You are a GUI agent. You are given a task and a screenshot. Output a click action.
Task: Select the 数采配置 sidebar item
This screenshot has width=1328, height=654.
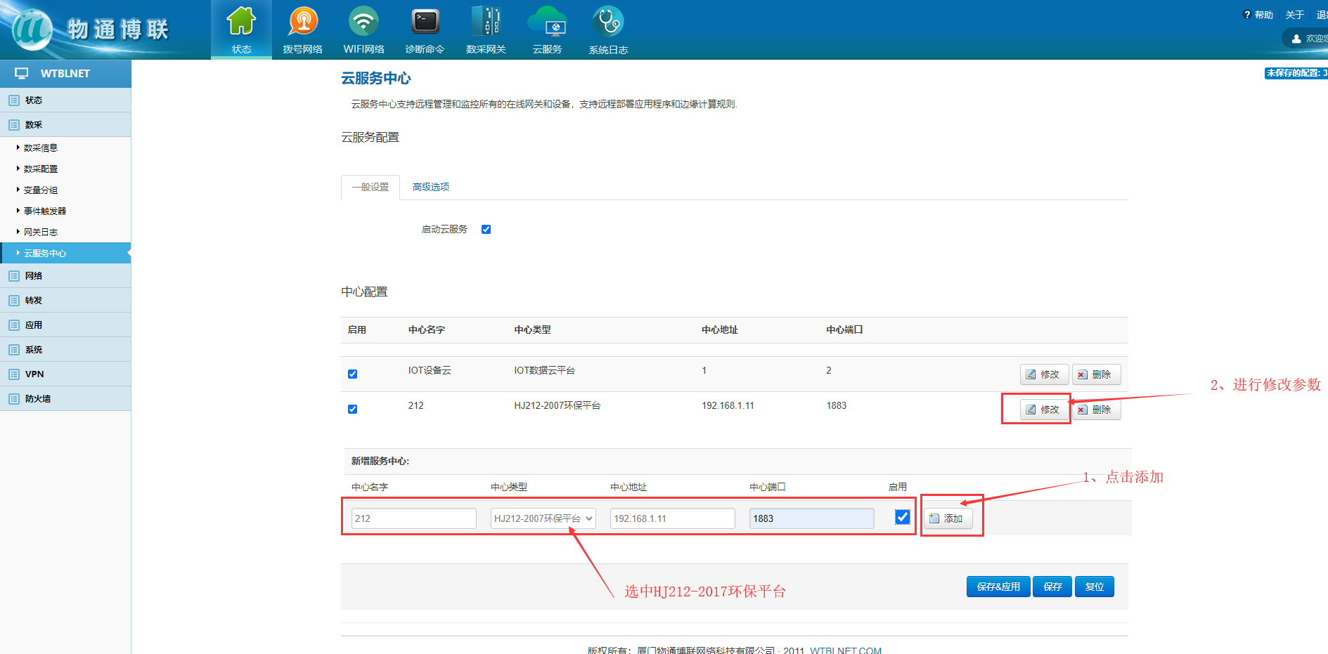[x=41, y=169]
